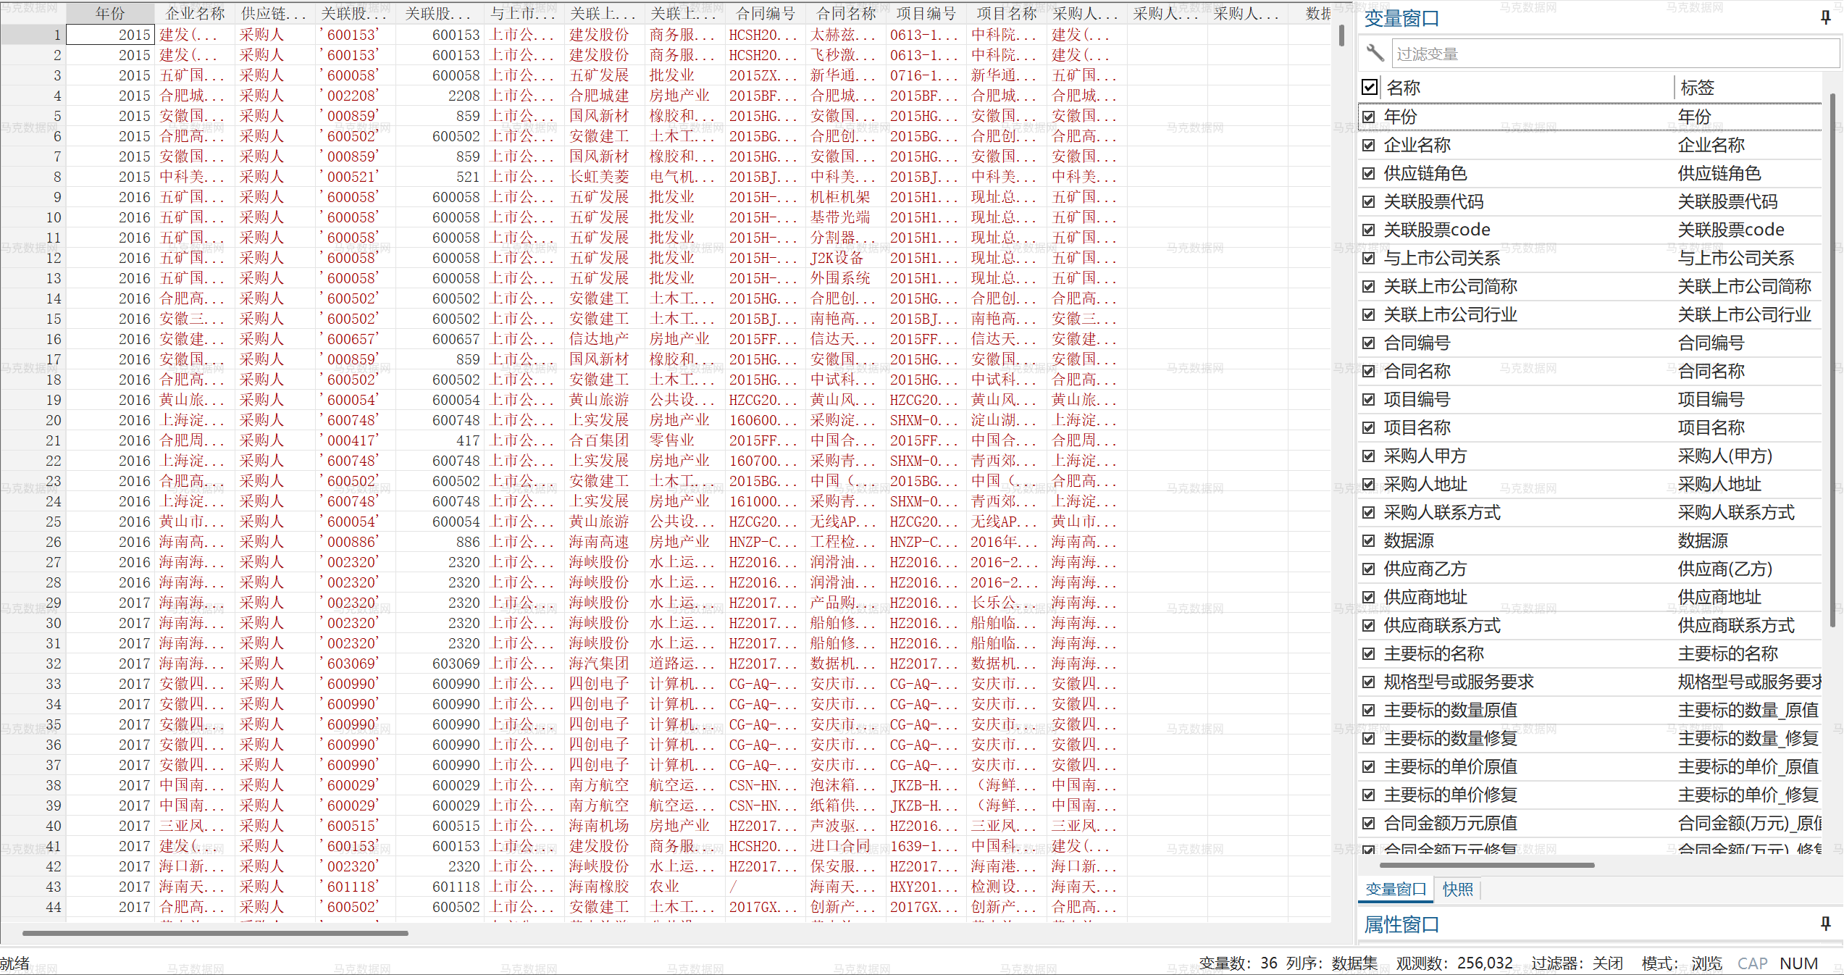Click cell 海汽集团 in row 32
The height and width of the screenshot is (975, 1844).
pos(604,664)
